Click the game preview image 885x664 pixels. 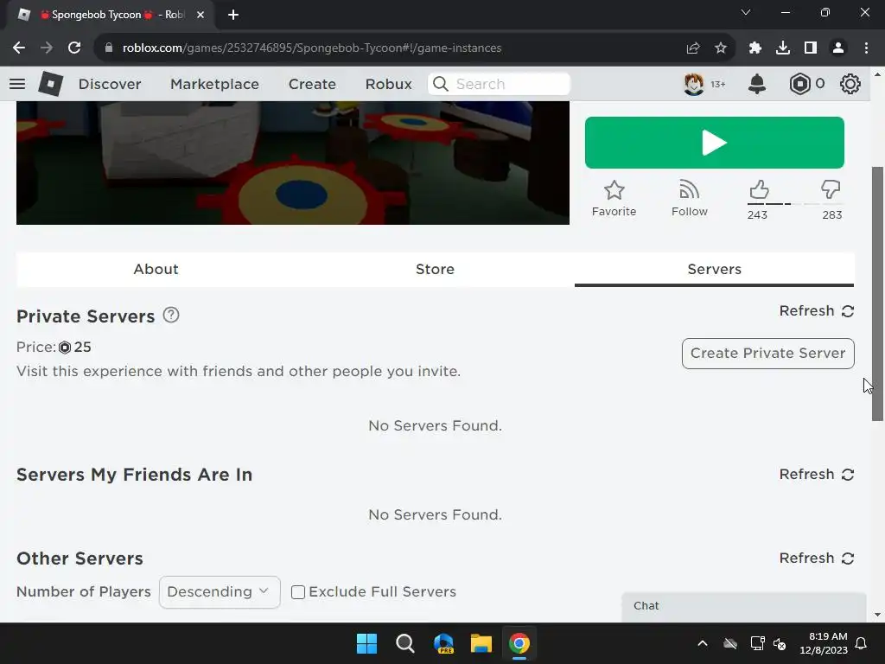point(292,163)
